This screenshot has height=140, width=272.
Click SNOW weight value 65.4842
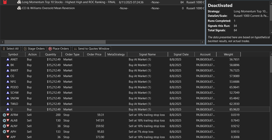[234, 98]
